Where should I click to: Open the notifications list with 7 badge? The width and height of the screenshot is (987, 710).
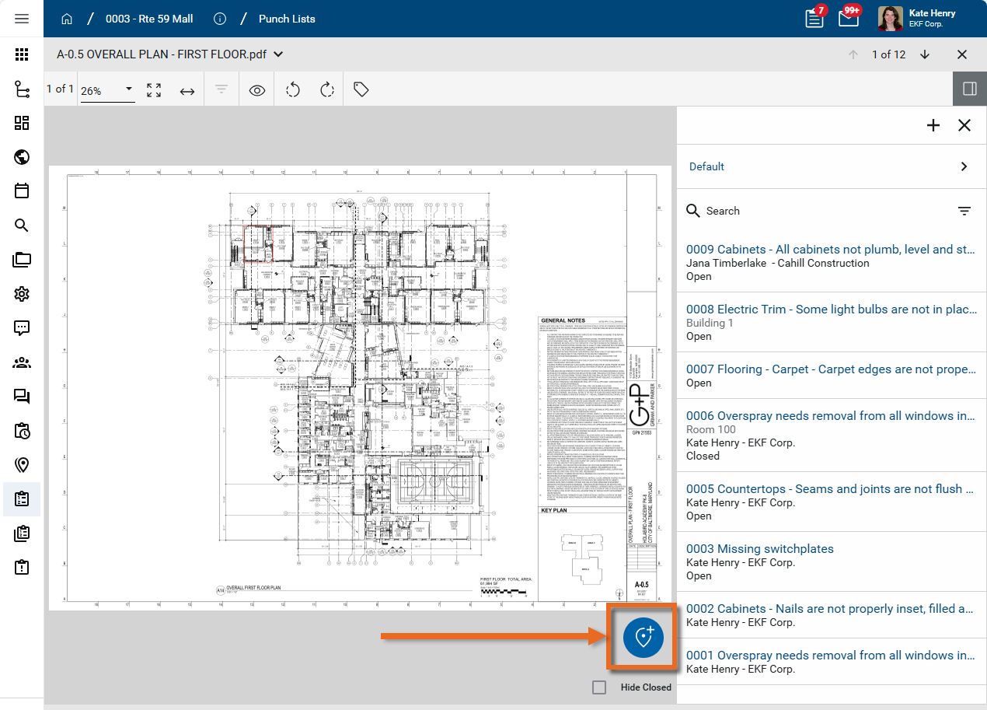click(x=814, y=19)
